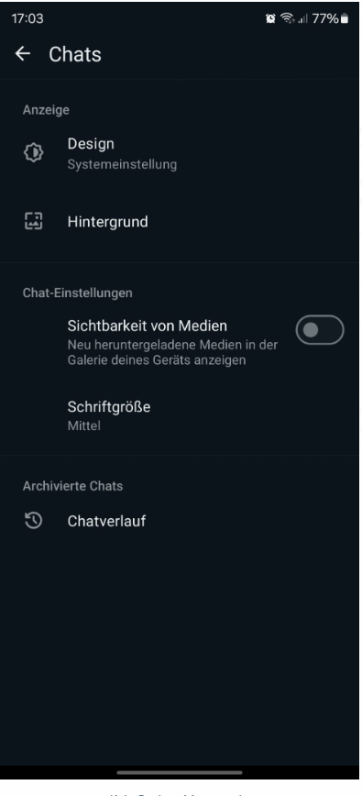The height and width of the screenshot is (796, 362).
Task: Tap the back arrow icon
Action: (x=23, y=54)
